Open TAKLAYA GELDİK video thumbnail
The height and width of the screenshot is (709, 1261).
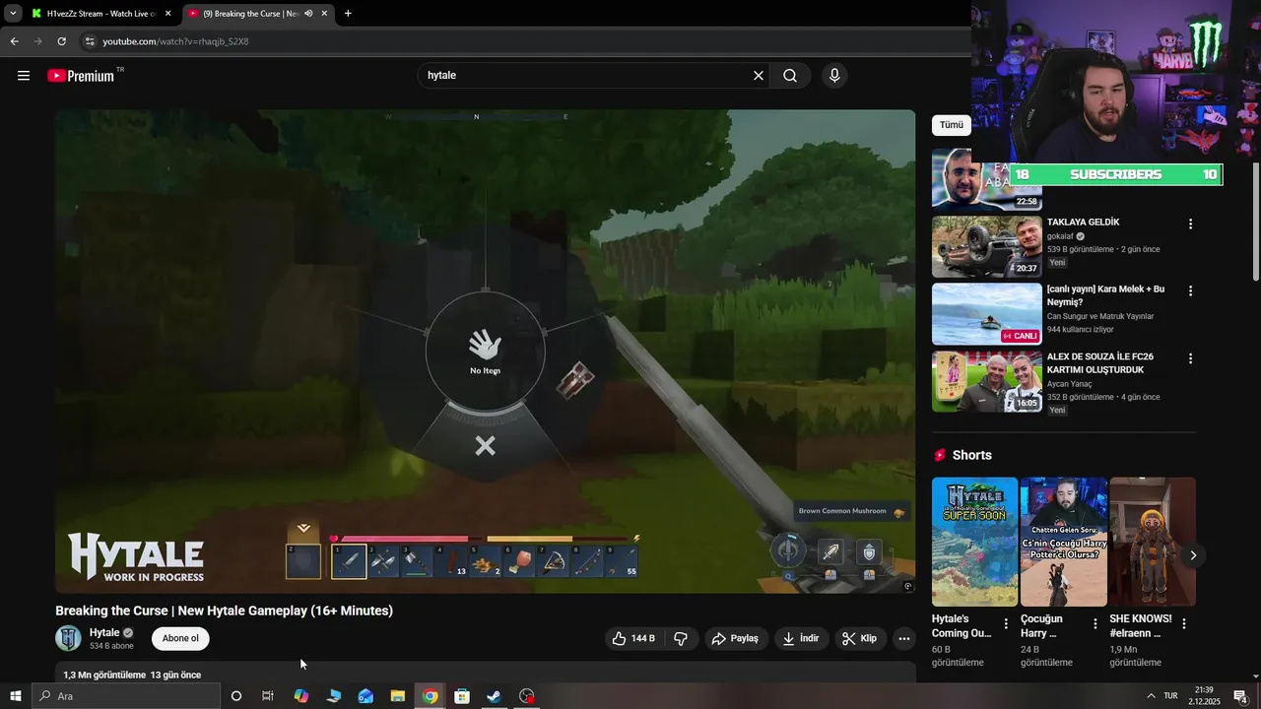click(986, 246)
